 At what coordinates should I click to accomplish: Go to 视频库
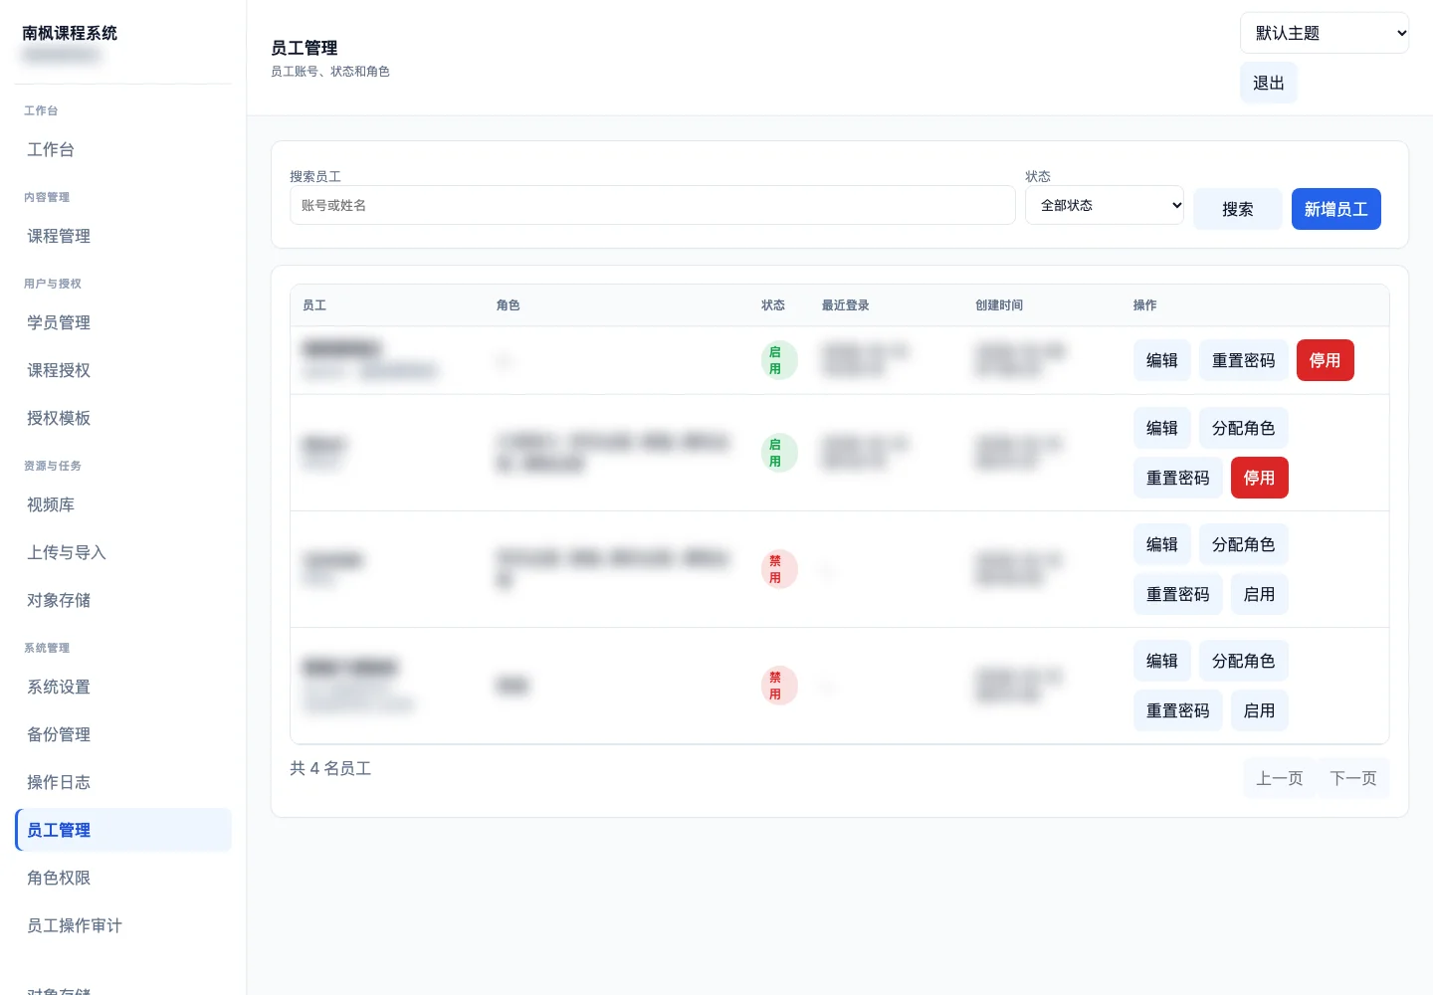click(123, 504)
